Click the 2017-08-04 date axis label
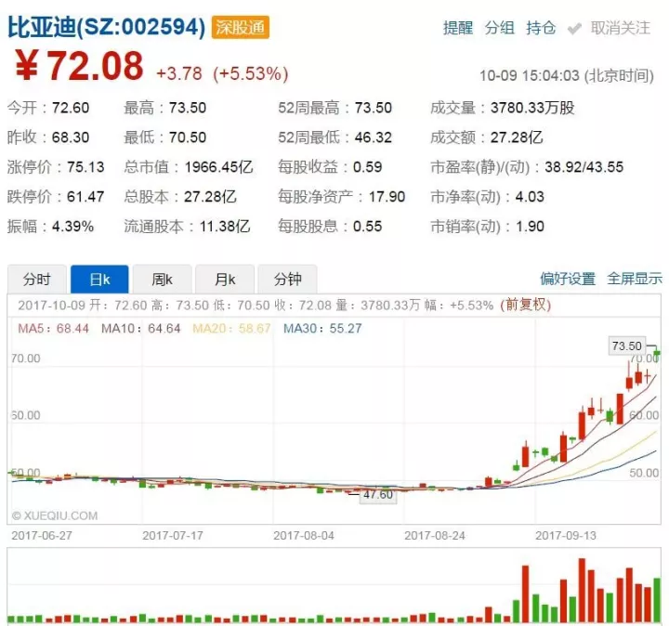Viewport: 669px width, 626px height. tap(304, 536)
